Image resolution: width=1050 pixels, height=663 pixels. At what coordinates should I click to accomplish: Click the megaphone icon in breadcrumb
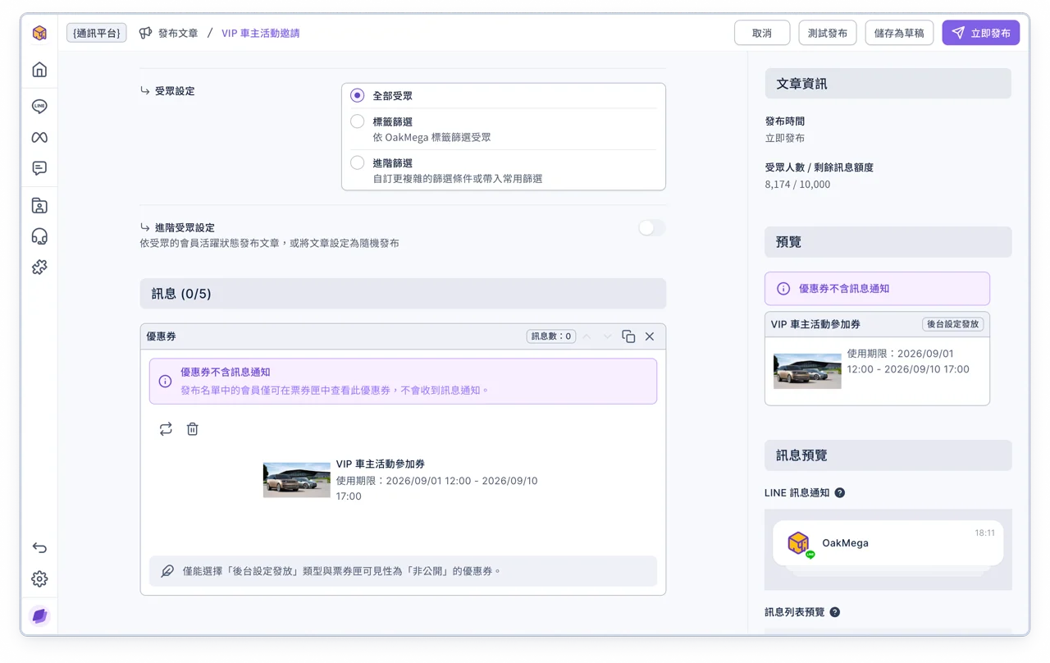[145, 33]
